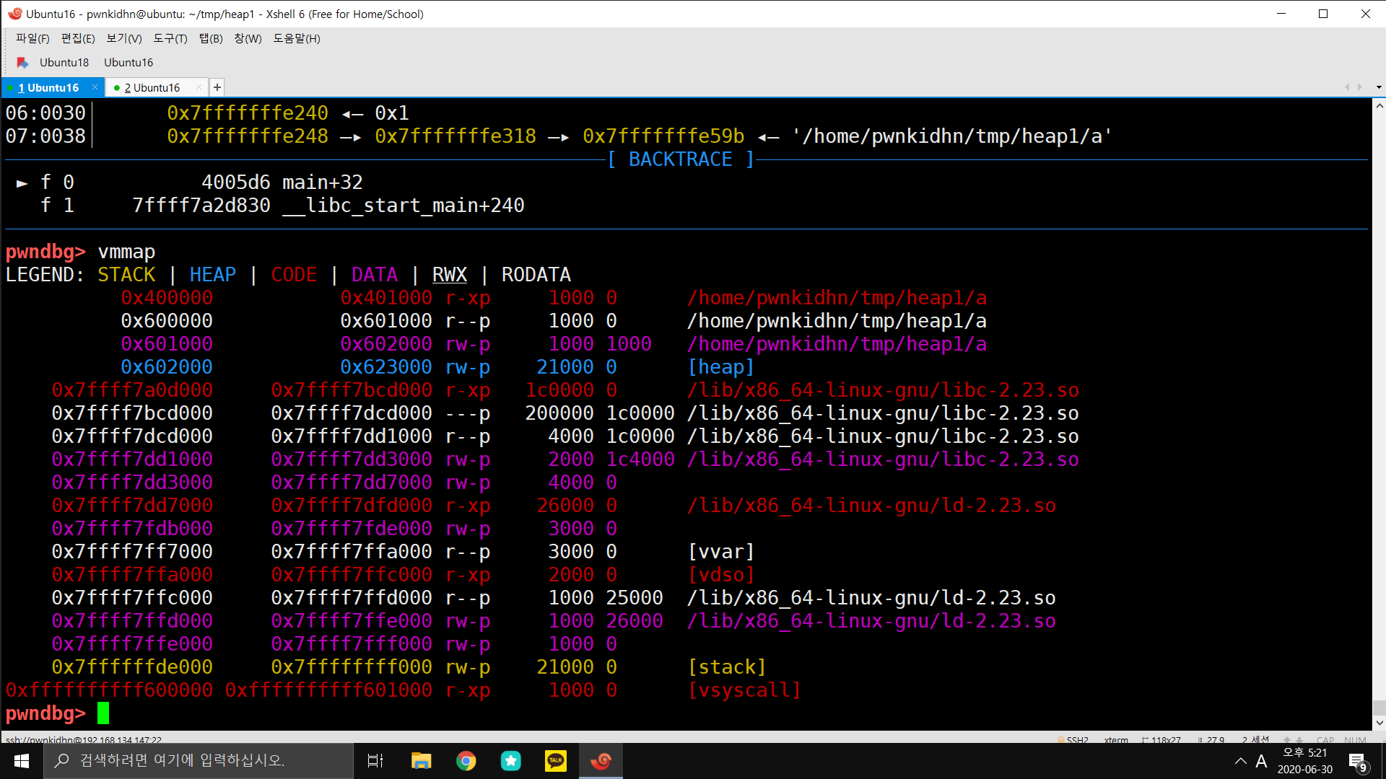Click the 'vmmap' command text
Image resolution: width=1386 pixels, height=779 pixels.
[x=126, y=252]
